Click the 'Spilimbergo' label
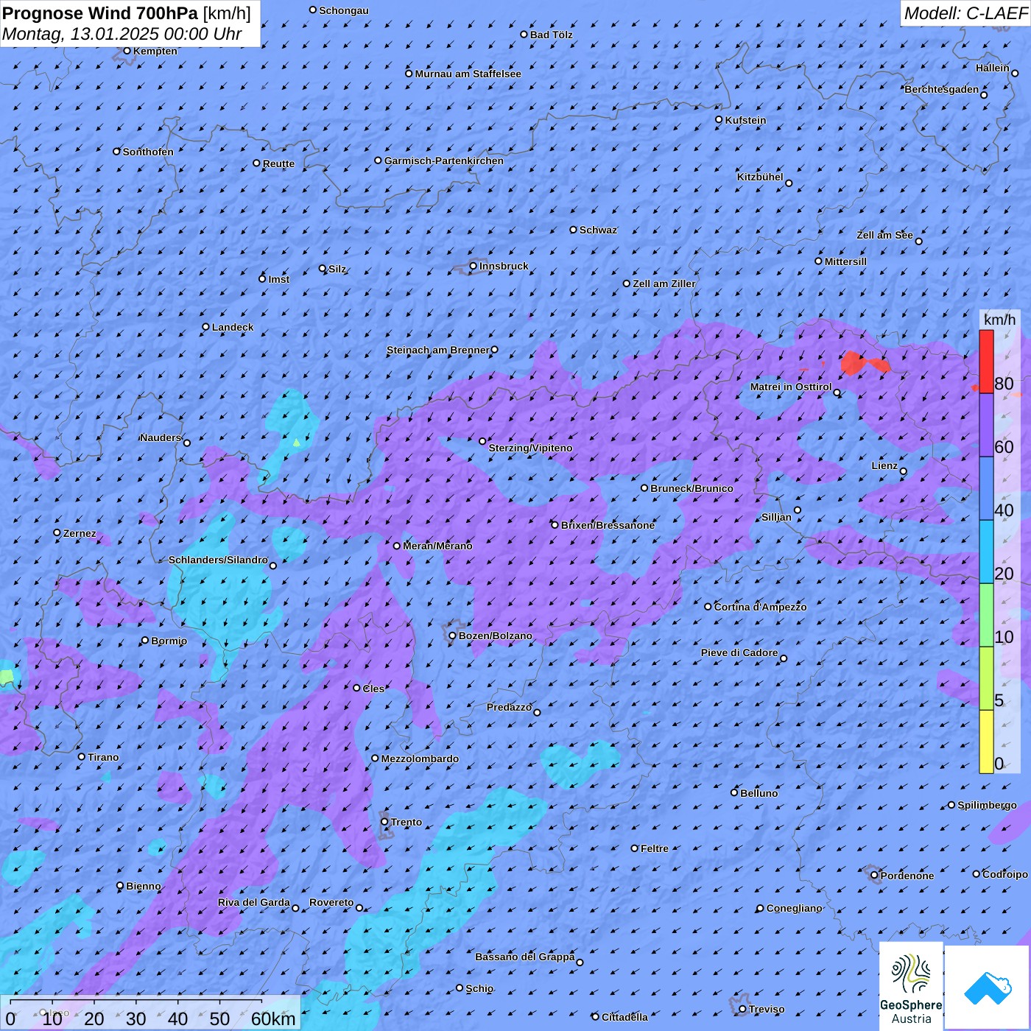Screen dimensions: 1031x1031 click(988, 805)
